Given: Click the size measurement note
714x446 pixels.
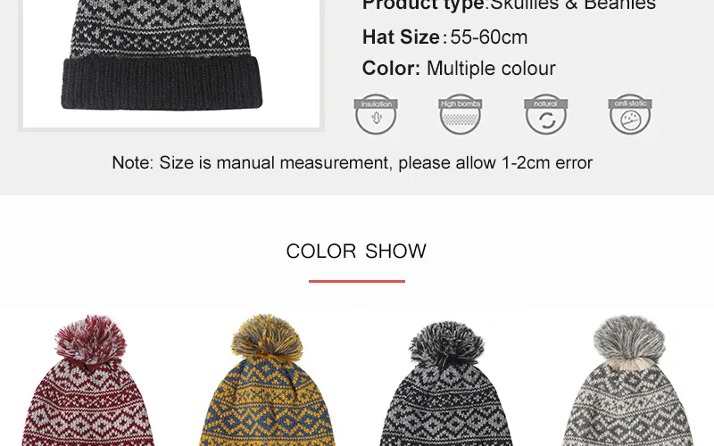Looking at the screenshot, I should pyautogui.click(x=352, y=163).
